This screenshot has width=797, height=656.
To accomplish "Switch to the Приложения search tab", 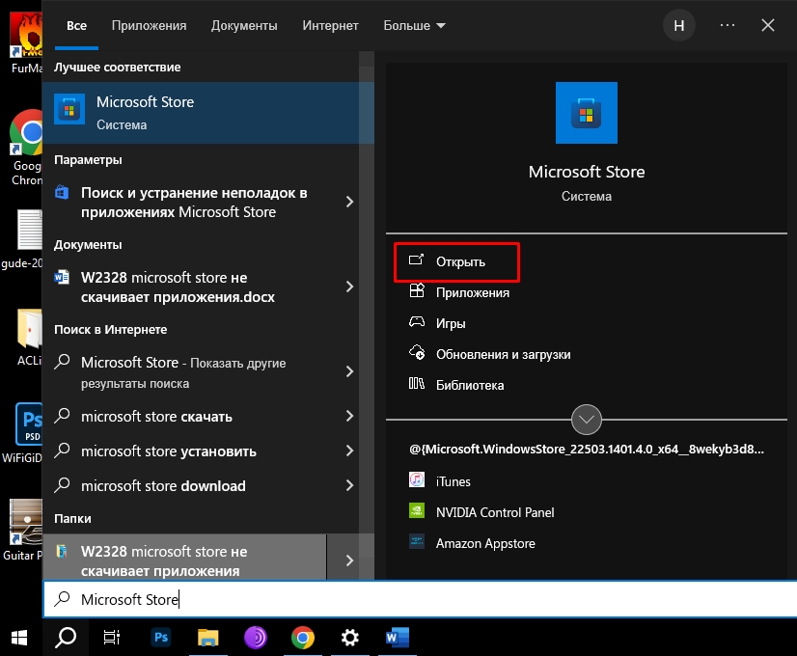I will pos(149,25).
